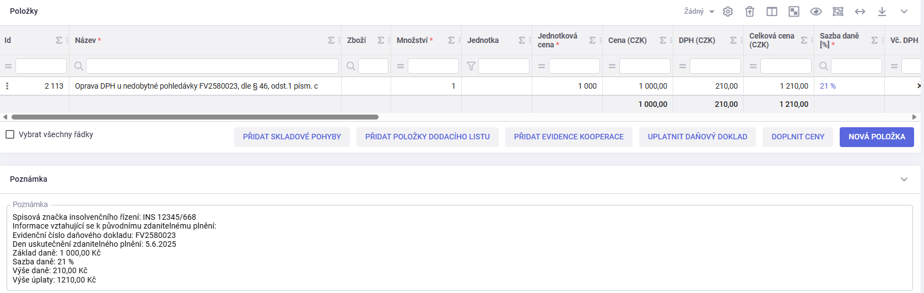
Task: Click the horizontal double-arrow fit width icon
Action: 860,12
